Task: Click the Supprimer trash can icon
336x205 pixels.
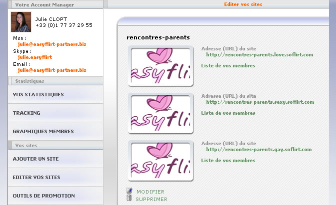Action: 129,198
